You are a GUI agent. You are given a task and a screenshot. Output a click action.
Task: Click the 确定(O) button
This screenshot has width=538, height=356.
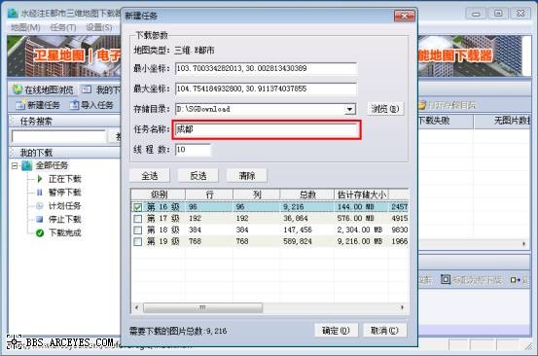[336, 331]
